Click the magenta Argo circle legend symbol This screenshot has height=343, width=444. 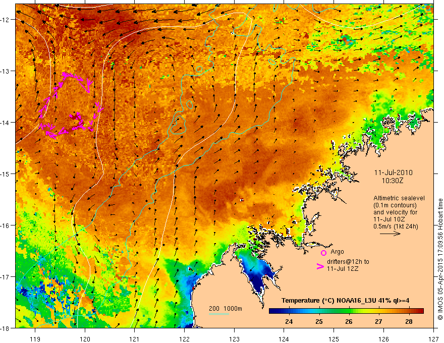[323, 253]
